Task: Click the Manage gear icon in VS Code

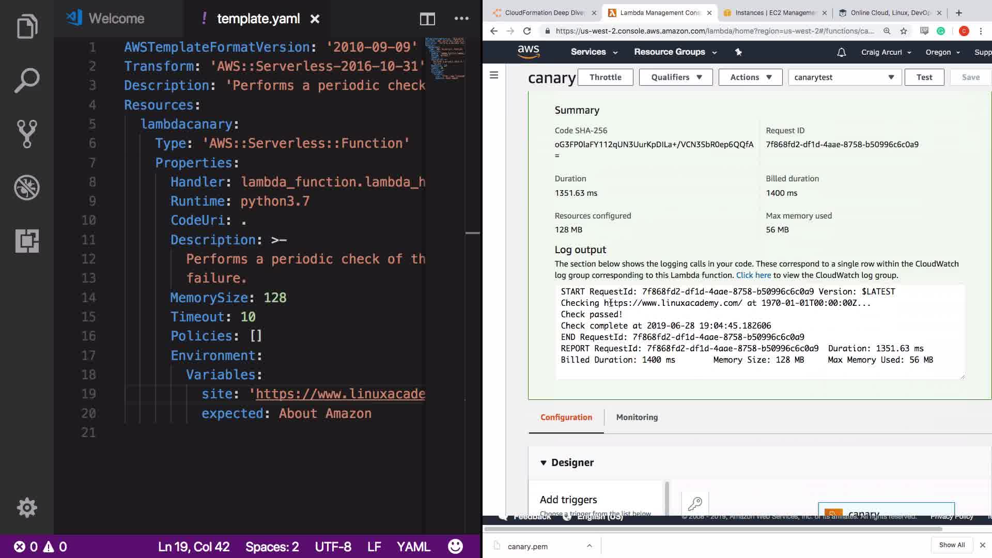Action: [27, 508]
